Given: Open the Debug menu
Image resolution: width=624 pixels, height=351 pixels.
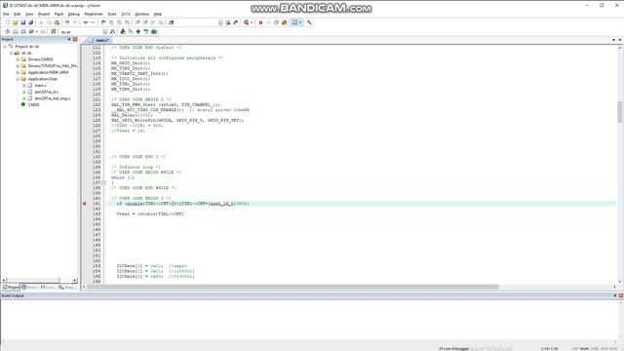Looking at the screenshot, I should [x=74, y=14].
